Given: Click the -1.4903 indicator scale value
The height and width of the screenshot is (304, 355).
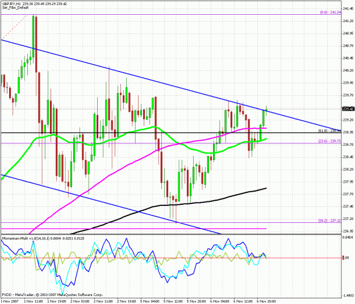Looking at the screenshot, I should point(348,295).
